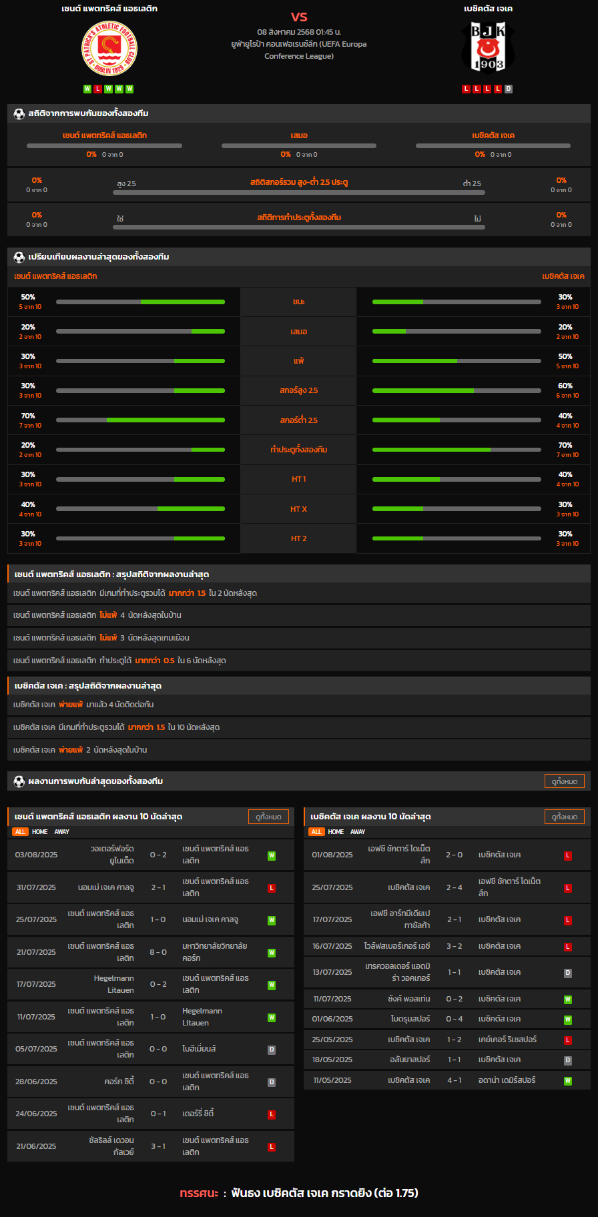Click L badge on Besiktas 25/07/2025 2-4 row
The height and width of the screenshot is (1217, 598).
click(568, 888)
